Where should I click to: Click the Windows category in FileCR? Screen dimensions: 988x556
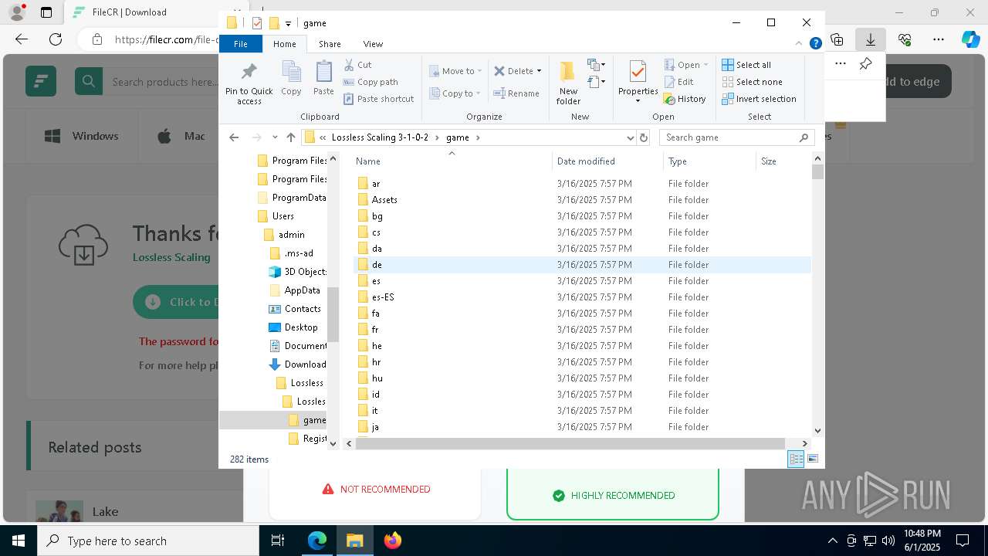point(82,136)
